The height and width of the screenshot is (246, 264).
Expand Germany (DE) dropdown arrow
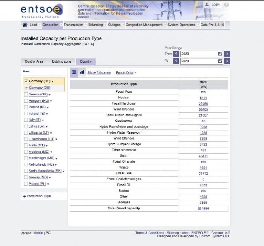(x=52, y=81)
